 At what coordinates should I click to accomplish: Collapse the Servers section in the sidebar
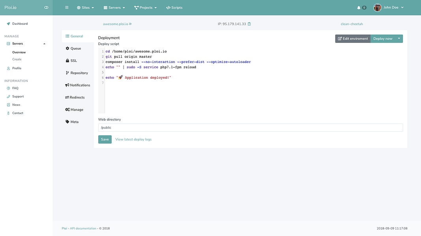click(x=44, y=43)
